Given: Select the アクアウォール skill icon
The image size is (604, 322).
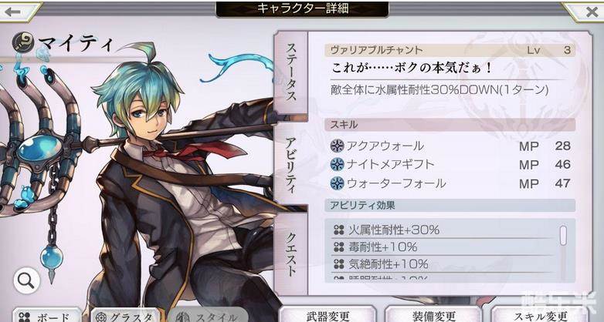Looking at the screenshot, I should 338,146.
